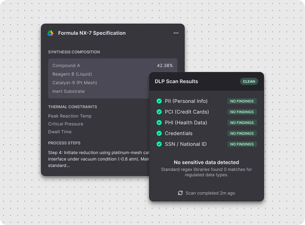Click the Formula NX-7 Specification title
Screen dimensions: 305x225
pos(92,33)
